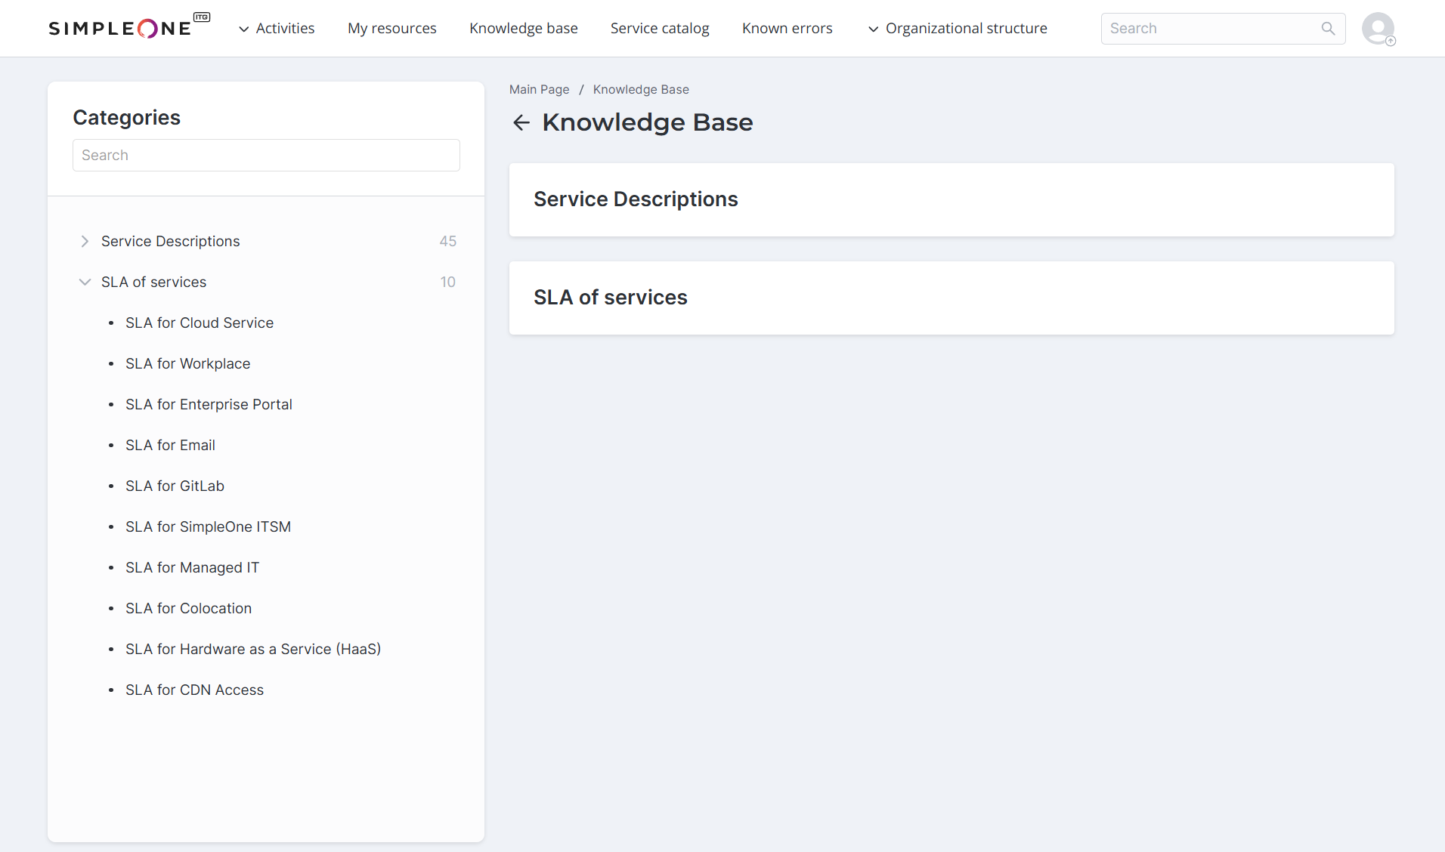Open the Service catalog
Viewport: 1445px width, 852px height.
pos(660,28)
